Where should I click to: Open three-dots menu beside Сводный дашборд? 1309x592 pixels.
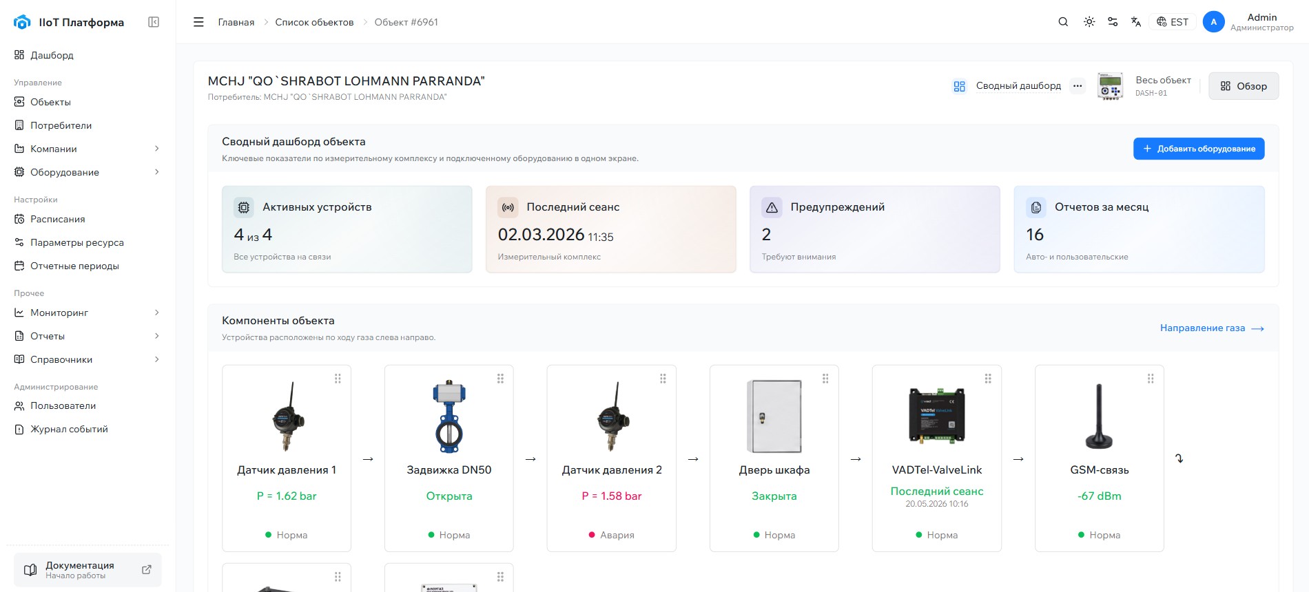(1078, 86)
